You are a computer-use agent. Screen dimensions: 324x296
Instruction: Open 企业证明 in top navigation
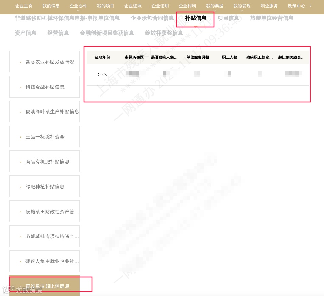point(160,6)
